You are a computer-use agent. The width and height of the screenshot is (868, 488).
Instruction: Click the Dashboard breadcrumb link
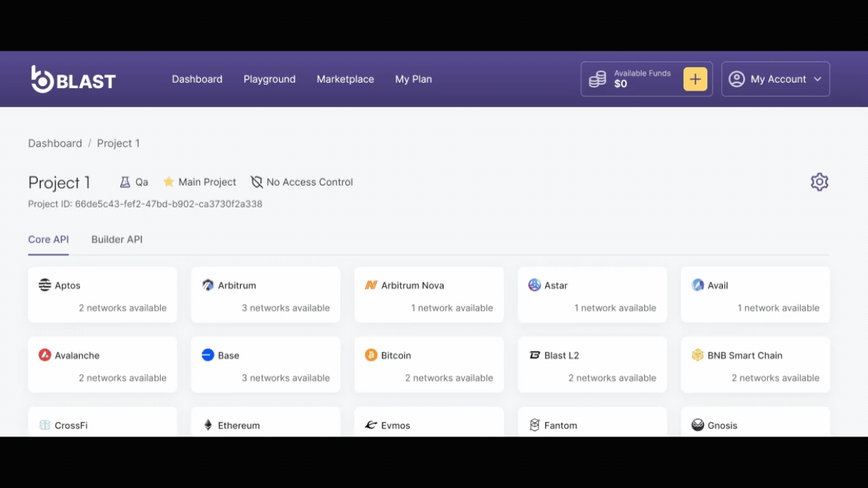click(55, 143)
